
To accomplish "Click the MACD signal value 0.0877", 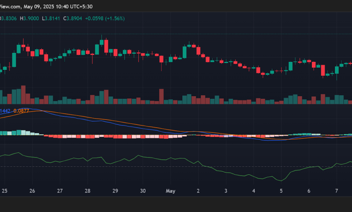I will (21, 111).
